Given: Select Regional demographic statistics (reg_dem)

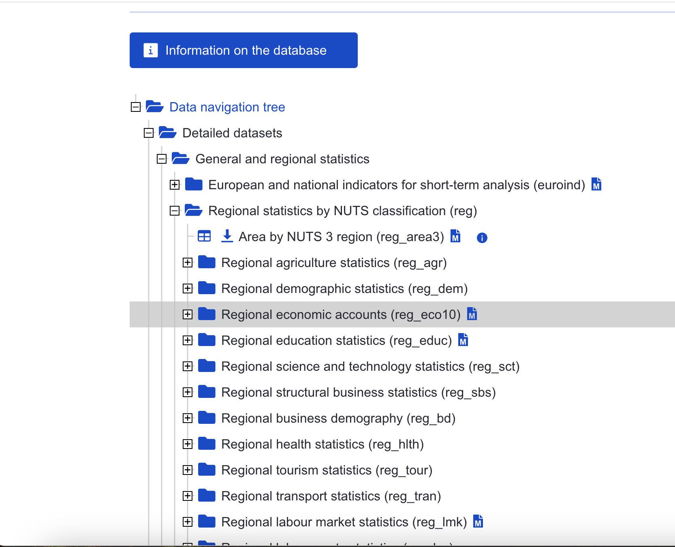Looking at the screenshot, I should [x=344, y=288].
